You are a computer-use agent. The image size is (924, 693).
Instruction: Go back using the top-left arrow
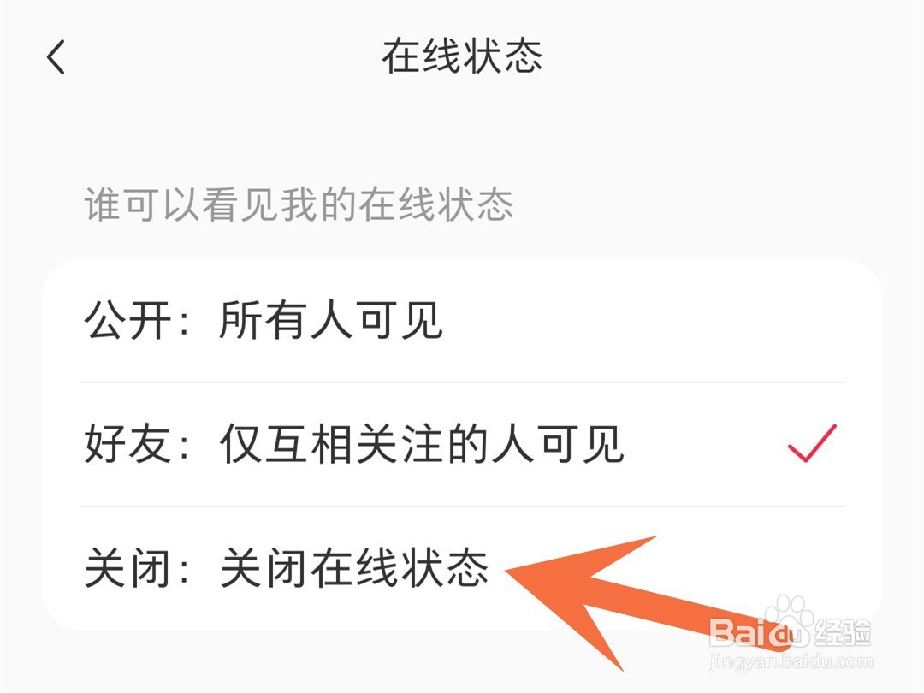[56, 57]
